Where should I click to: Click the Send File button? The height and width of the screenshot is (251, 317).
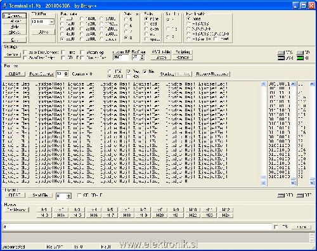coord(40,195)
